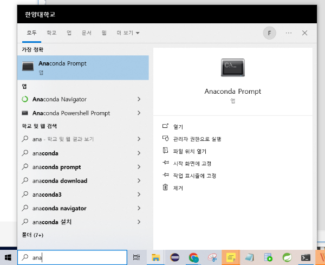Open the 더 보기 dropdown
This screenshot has height=265, width=325.
(x=128, y=33)
